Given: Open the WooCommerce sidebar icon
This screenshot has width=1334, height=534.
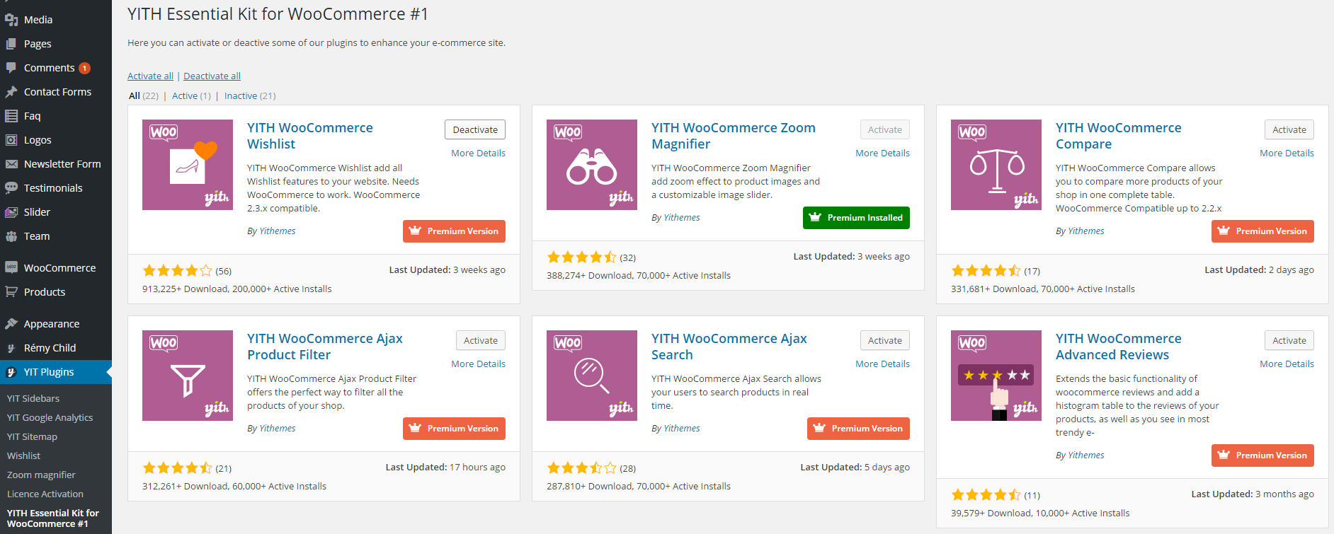Looking at the screenshot, I should click(x=11, y=268).
